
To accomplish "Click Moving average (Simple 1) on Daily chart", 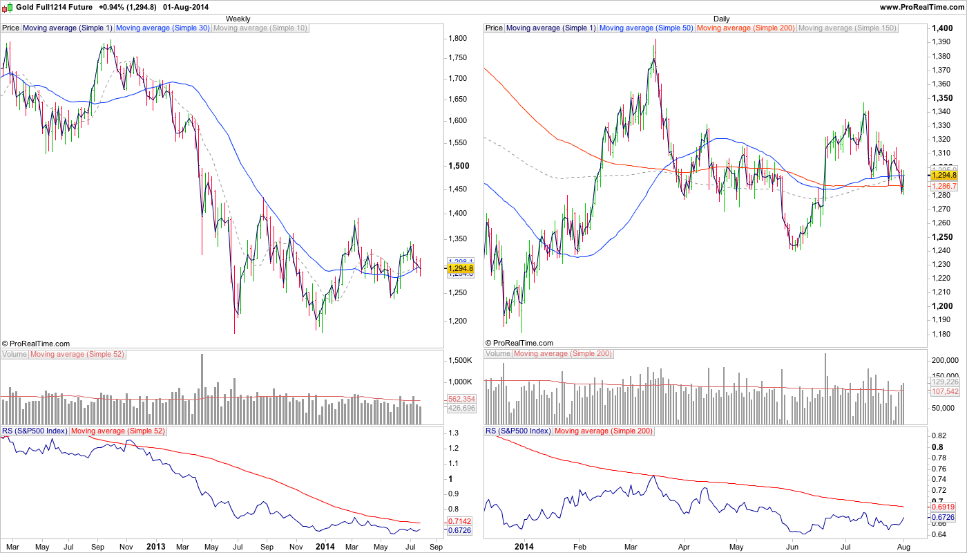I will click(550, 28).
